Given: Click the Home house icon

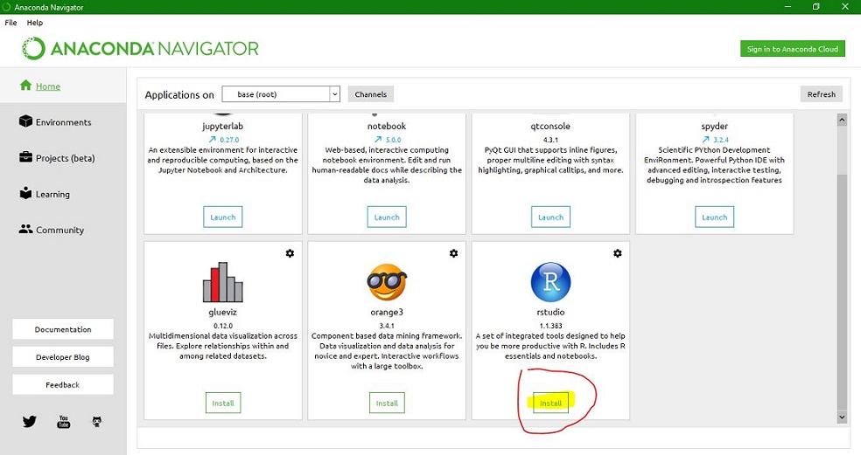Looking at the screenshot, I should pos(25,85).
